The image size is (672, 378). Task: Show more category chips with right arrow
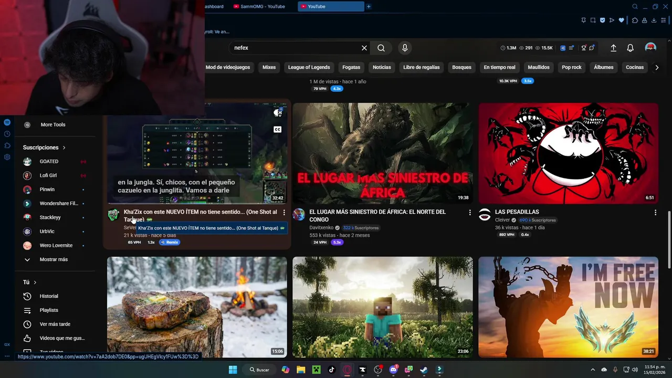pyautogui.click(x=657, y=67)
